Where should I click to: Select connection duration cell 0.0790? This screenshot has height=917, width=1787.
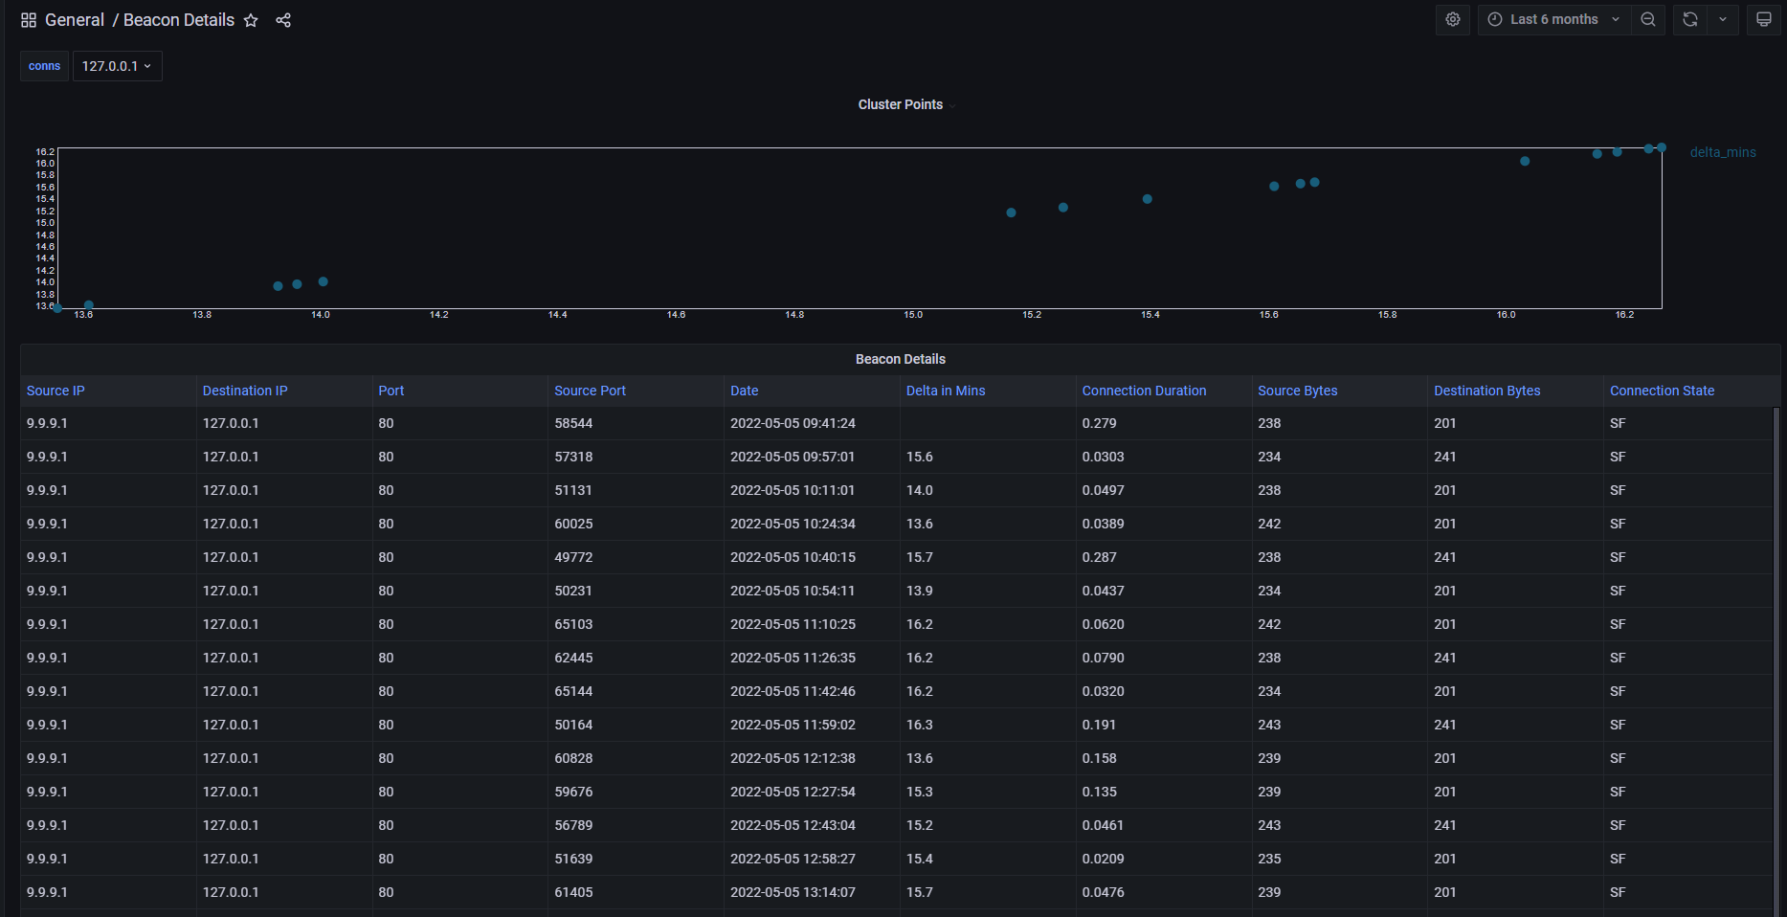pos(1164,658)
